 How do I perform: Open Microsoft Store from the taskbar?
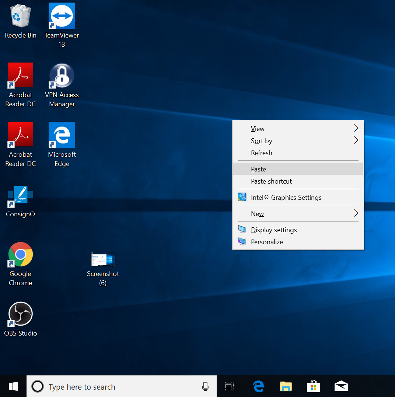point(313,386)
